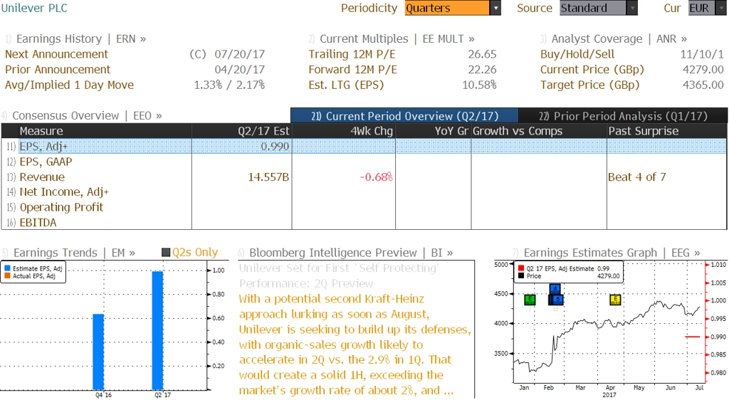
Task: Click the green E earnings marker on graph
Action: 530,300
